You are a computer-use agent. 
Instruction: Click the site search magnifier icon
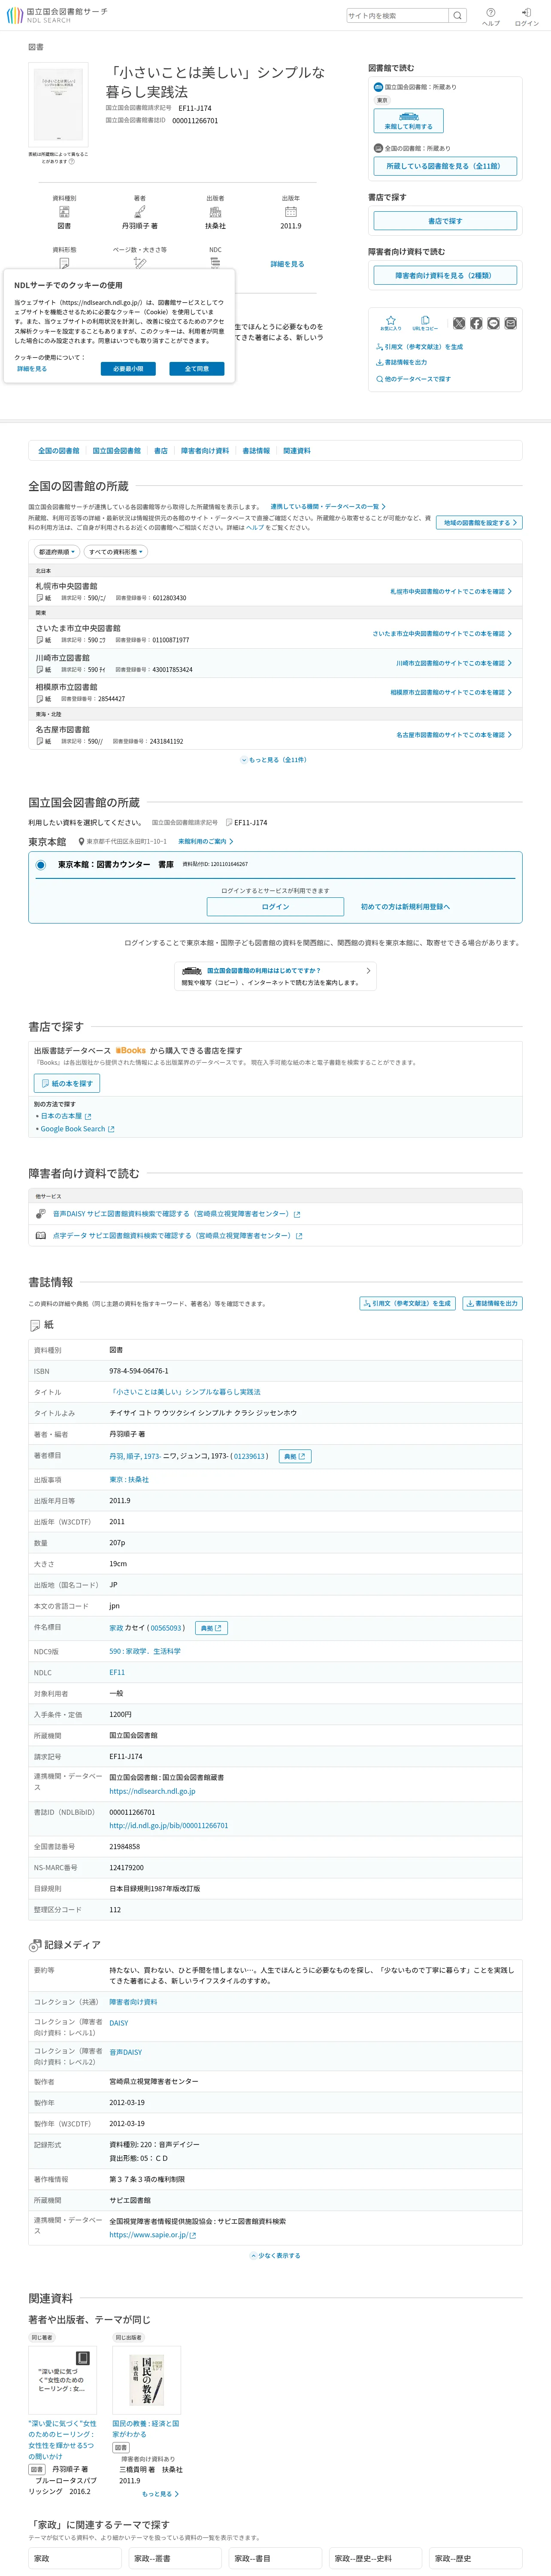click(457, 16)
